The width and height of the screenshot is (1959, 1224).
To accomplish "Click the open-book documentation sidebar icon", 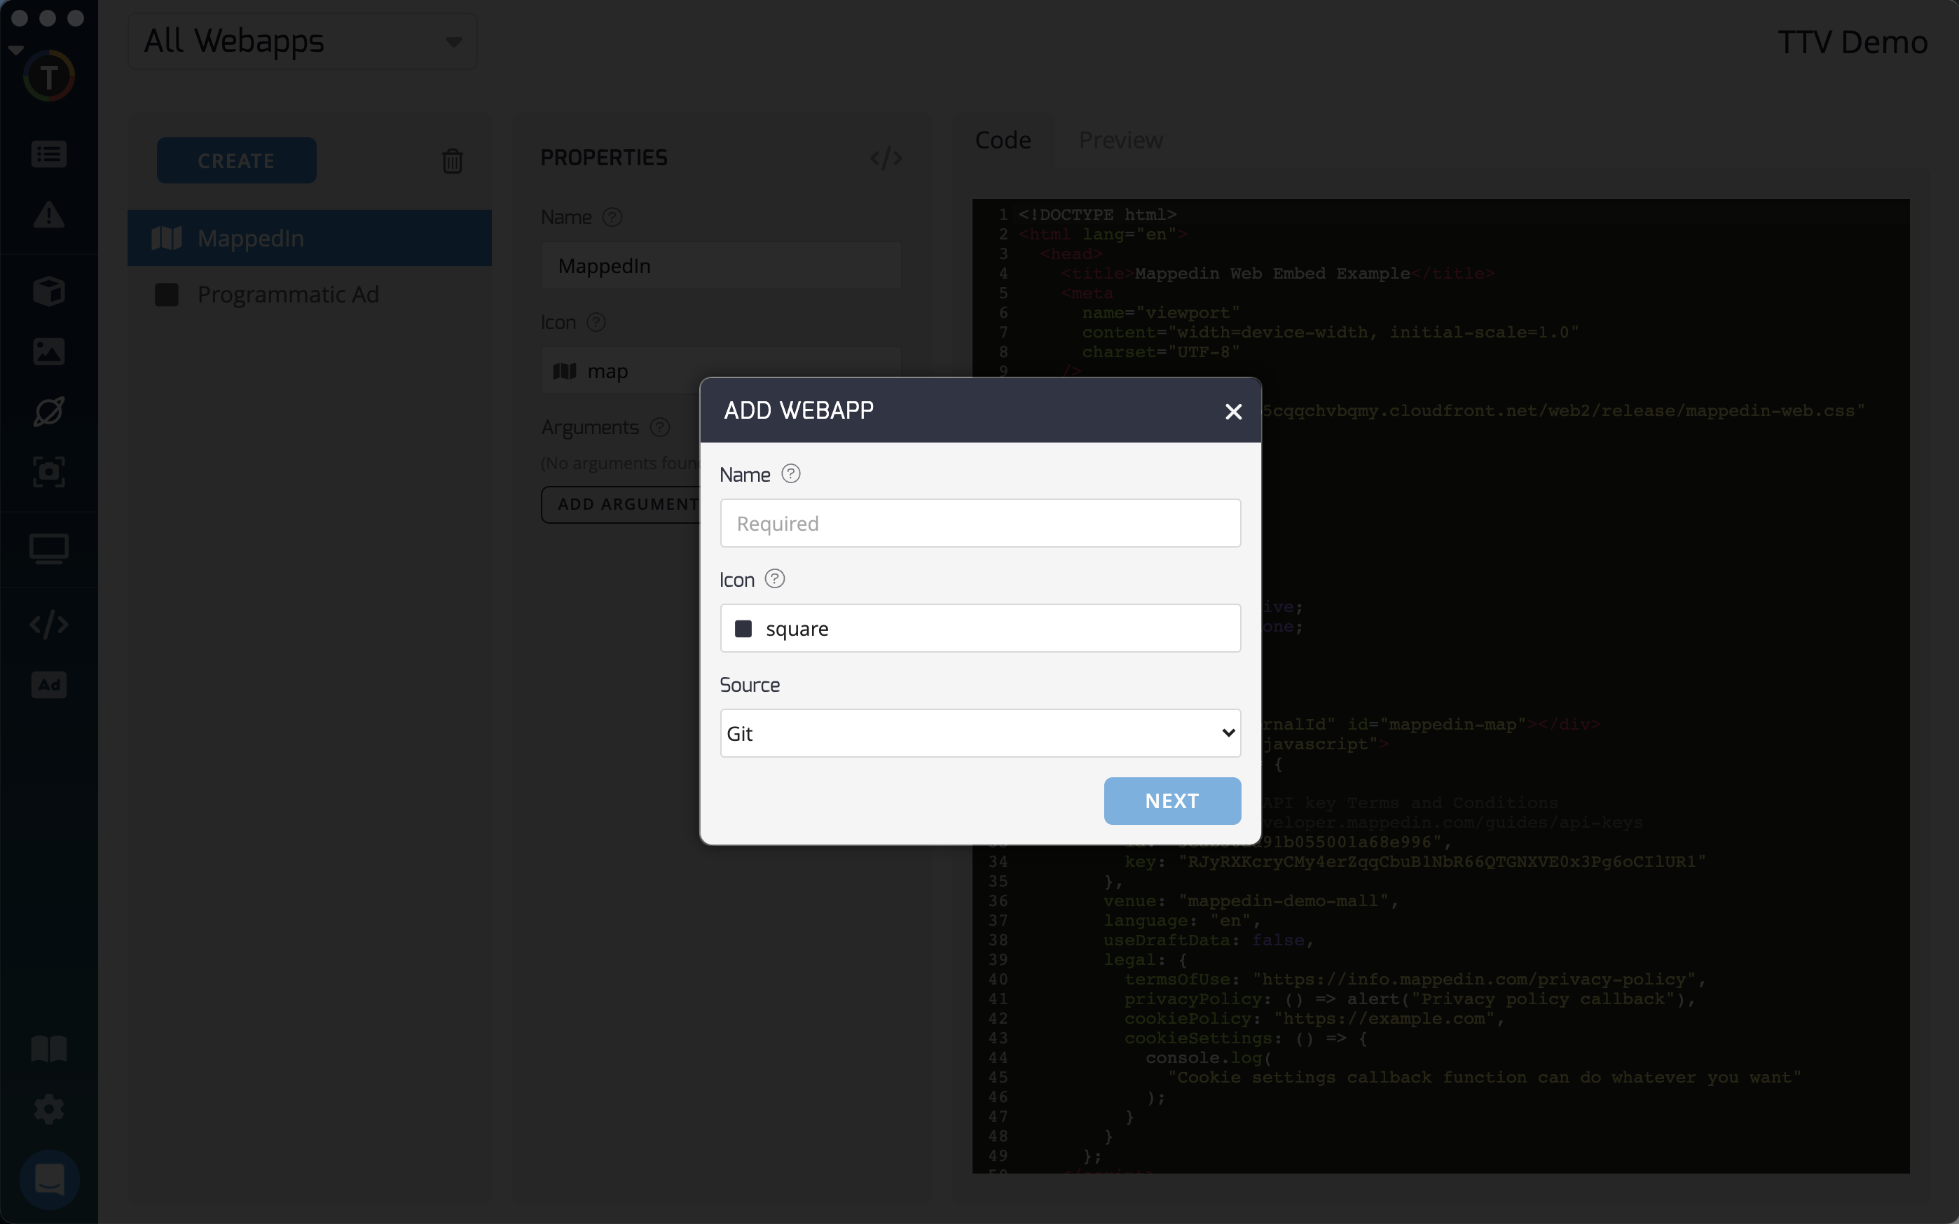I will pos(48,1049).
